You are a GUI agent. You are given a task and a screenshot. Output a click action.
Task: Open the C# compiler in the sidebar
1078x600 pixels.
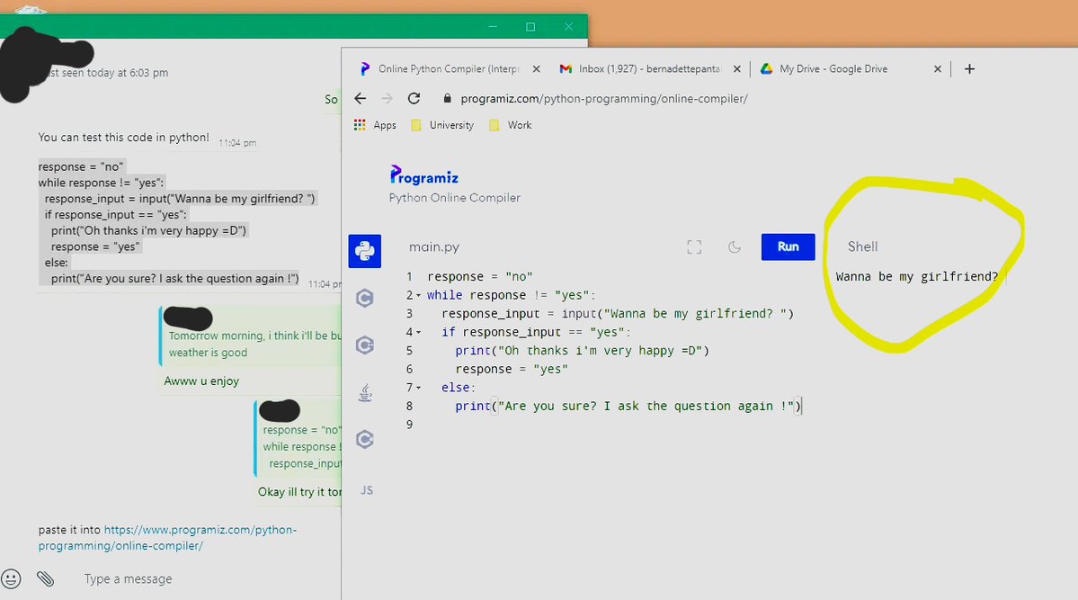tap(364, 439)
